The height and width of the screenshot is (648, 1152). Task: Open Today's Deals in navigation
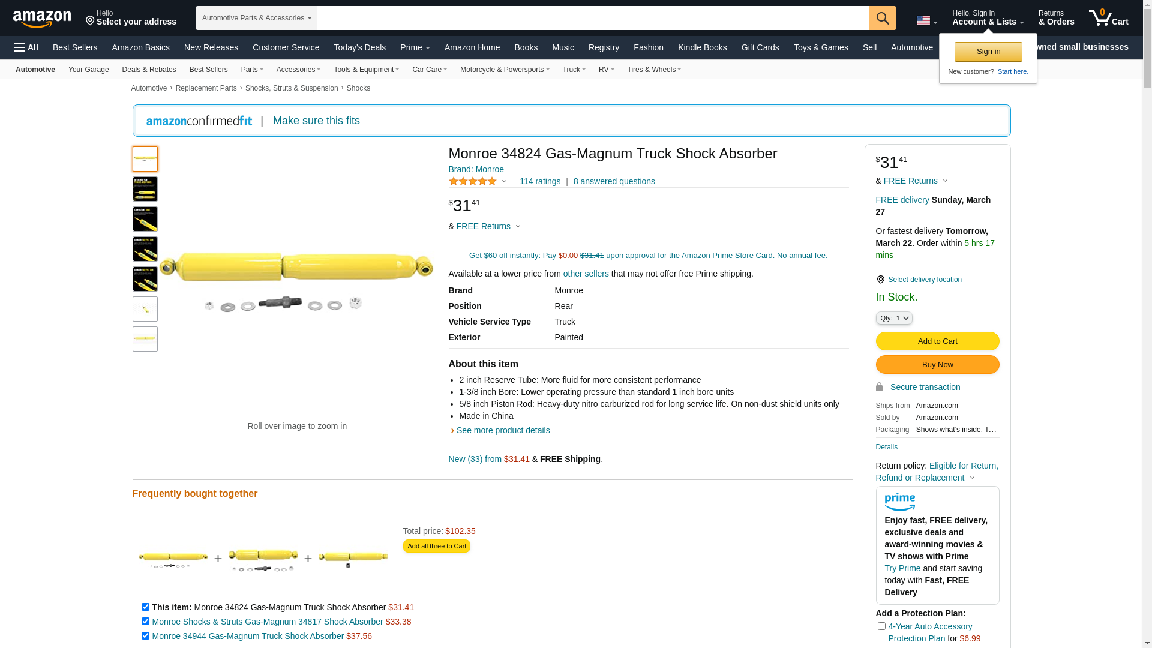359,47
